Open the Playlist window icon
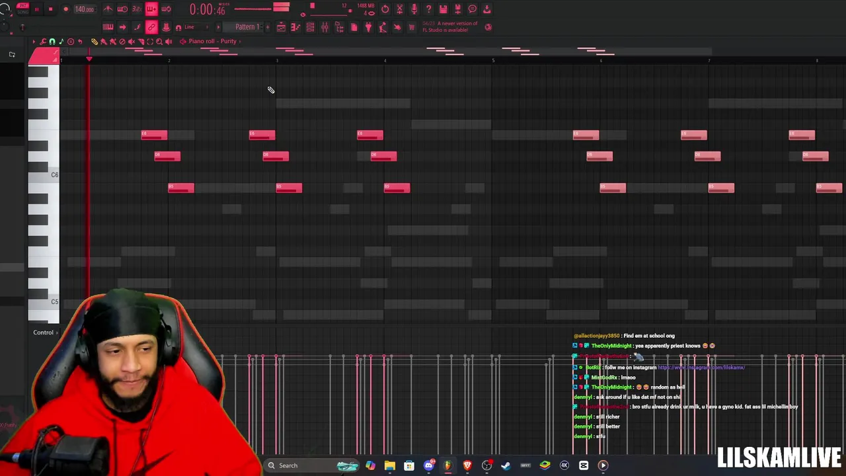The image size is (846, 476). 281,27
